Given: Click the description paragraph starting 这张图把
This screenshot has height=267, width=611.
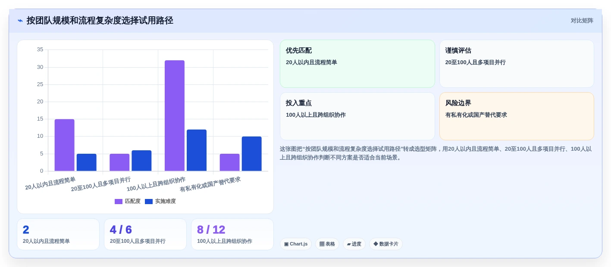Looking at the screenshot, I should click(436, 153).
